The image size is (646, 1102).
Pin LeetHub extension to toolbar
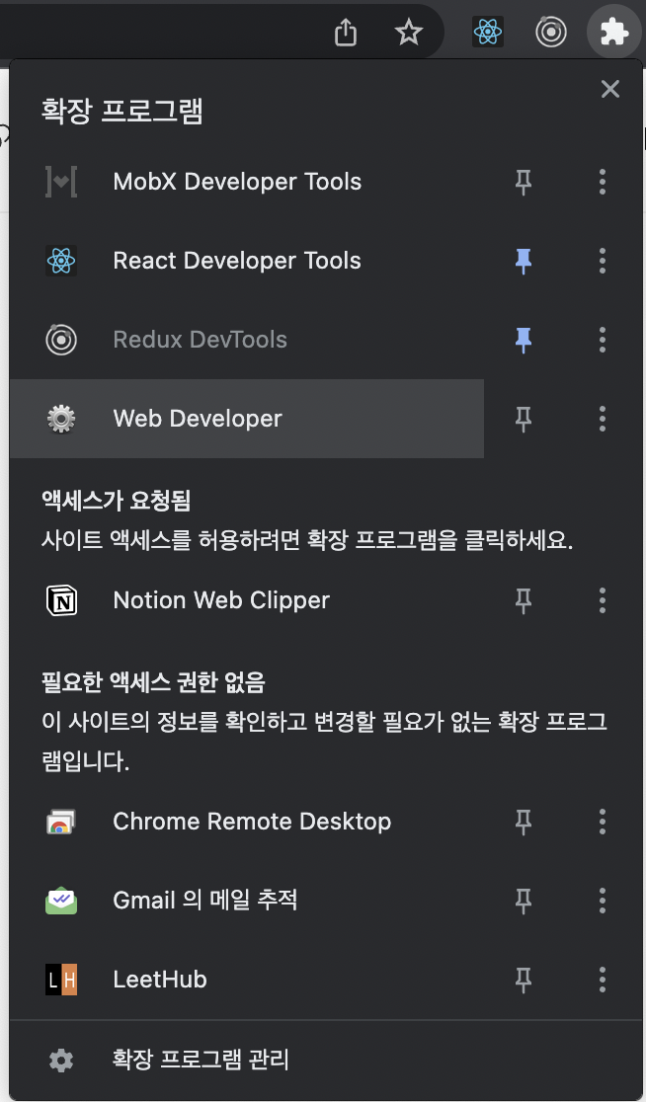coord(523,980)
